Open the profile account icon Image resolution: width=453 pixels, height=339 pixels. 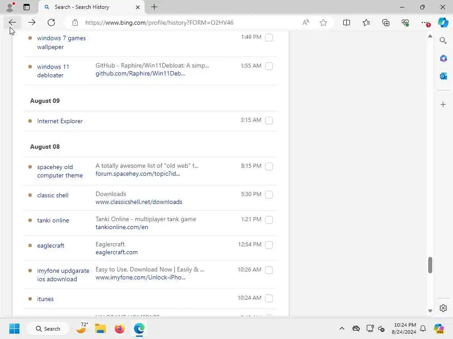pos(10,7)
